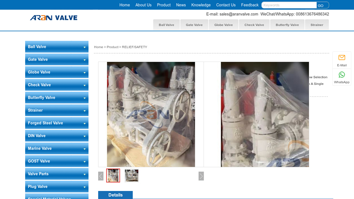Select the Check Valve header tab
Image resolution: width=354 pixels, height=199 pixels.
click(x=254, y=25)
